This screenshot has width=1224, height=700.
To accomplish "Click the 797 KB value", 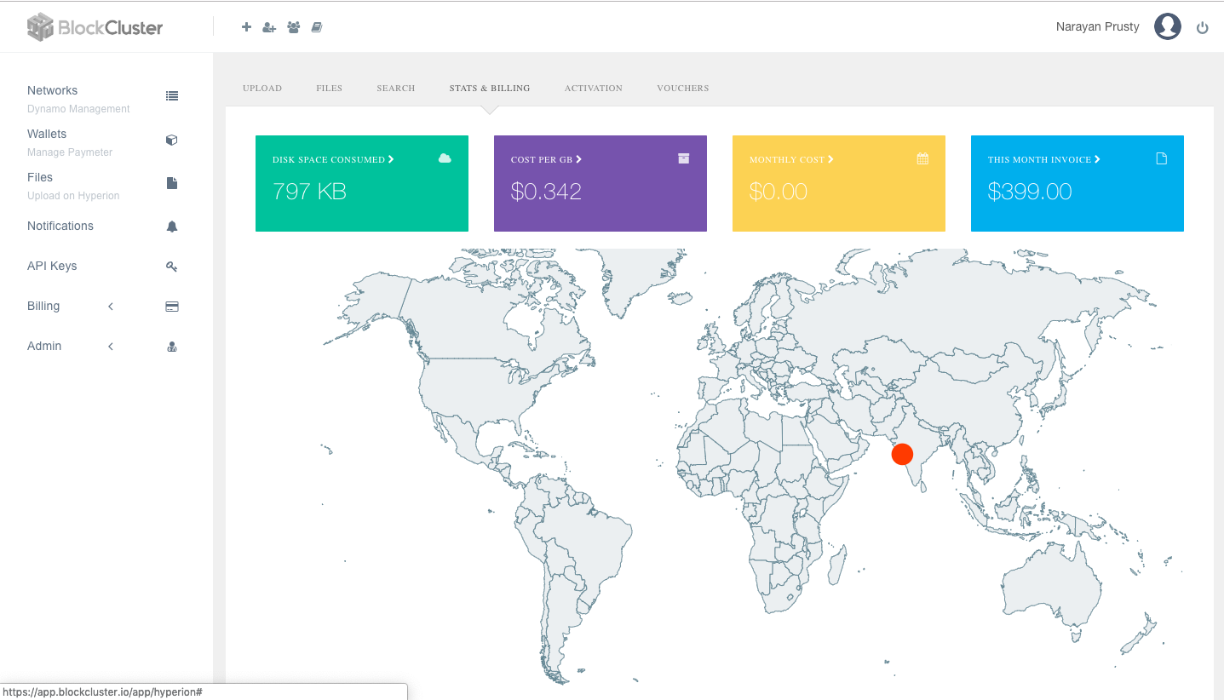I will tap(309, 192).
